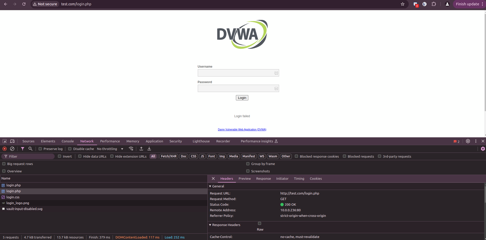Click password field autofill icon

[x=276, y=88]
